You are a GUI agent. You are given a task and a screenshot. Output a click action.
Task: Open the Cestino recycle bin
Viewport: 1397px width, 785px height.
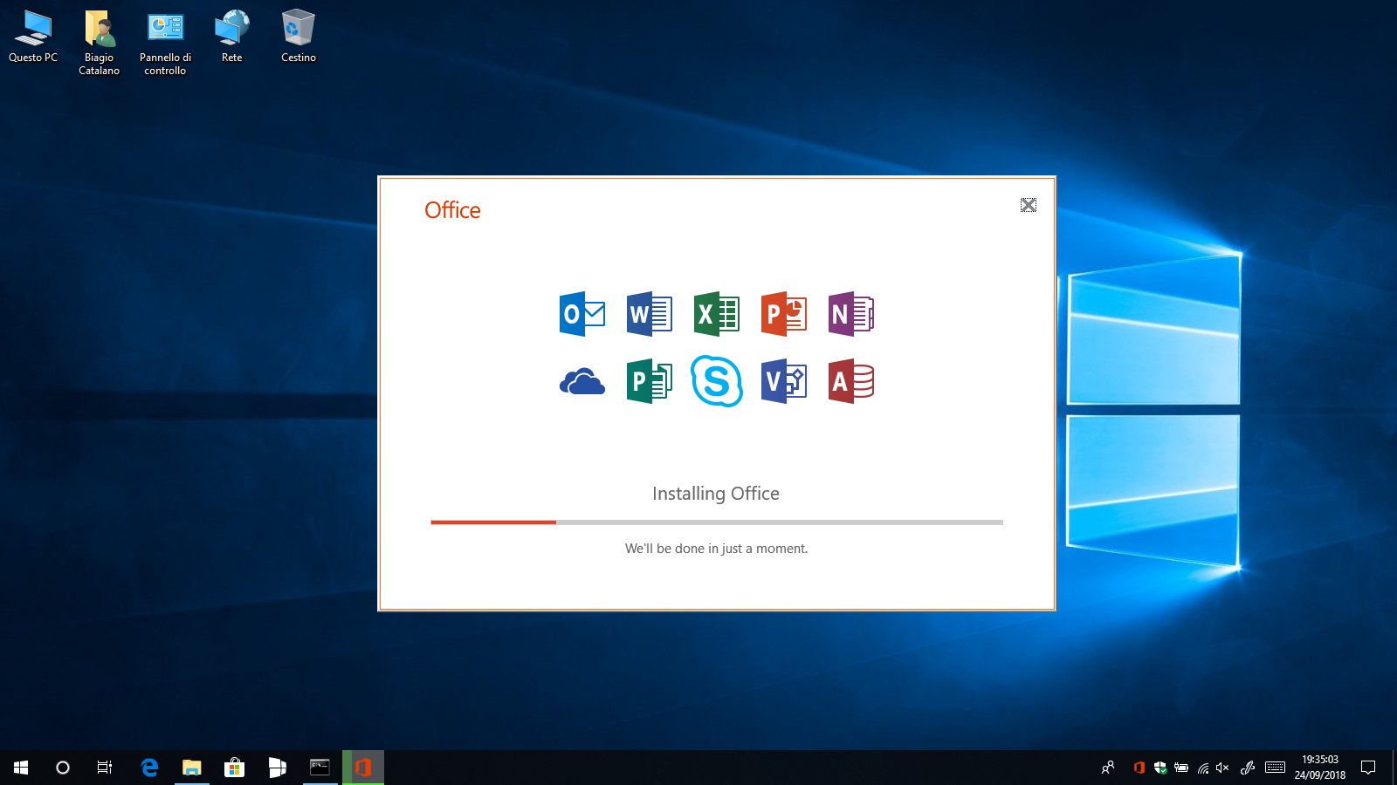pyautogui.click(x=298, y=37)
